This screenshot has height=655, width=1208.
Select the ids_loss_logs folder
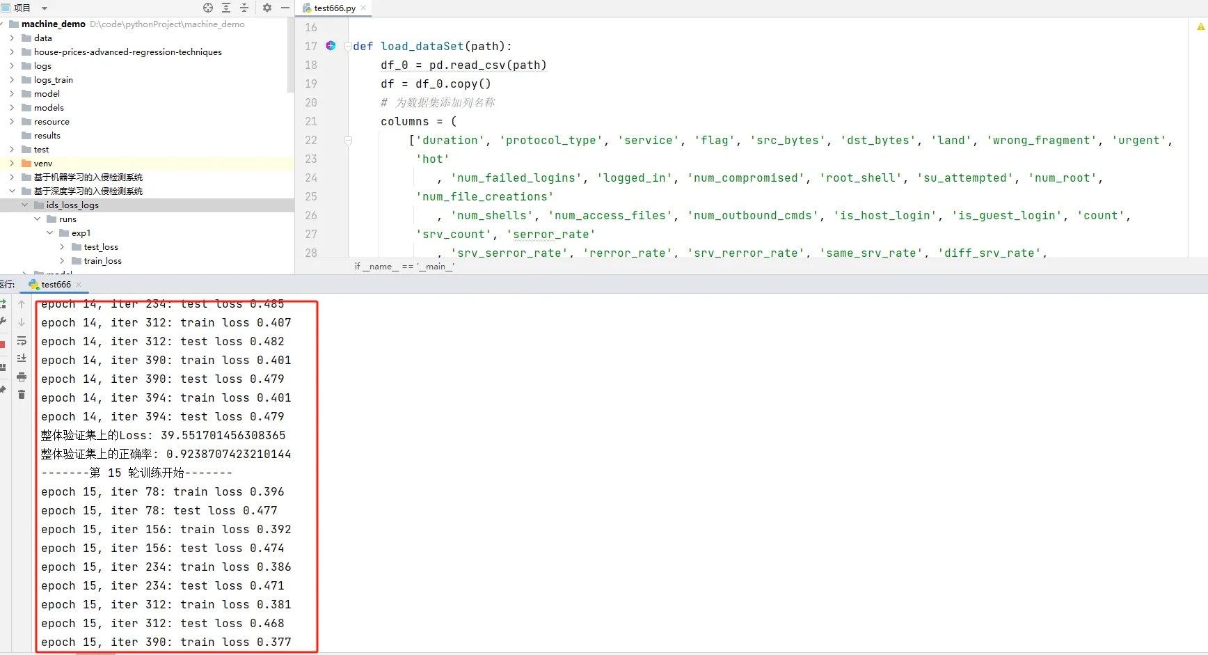click(x=72, y=205)
